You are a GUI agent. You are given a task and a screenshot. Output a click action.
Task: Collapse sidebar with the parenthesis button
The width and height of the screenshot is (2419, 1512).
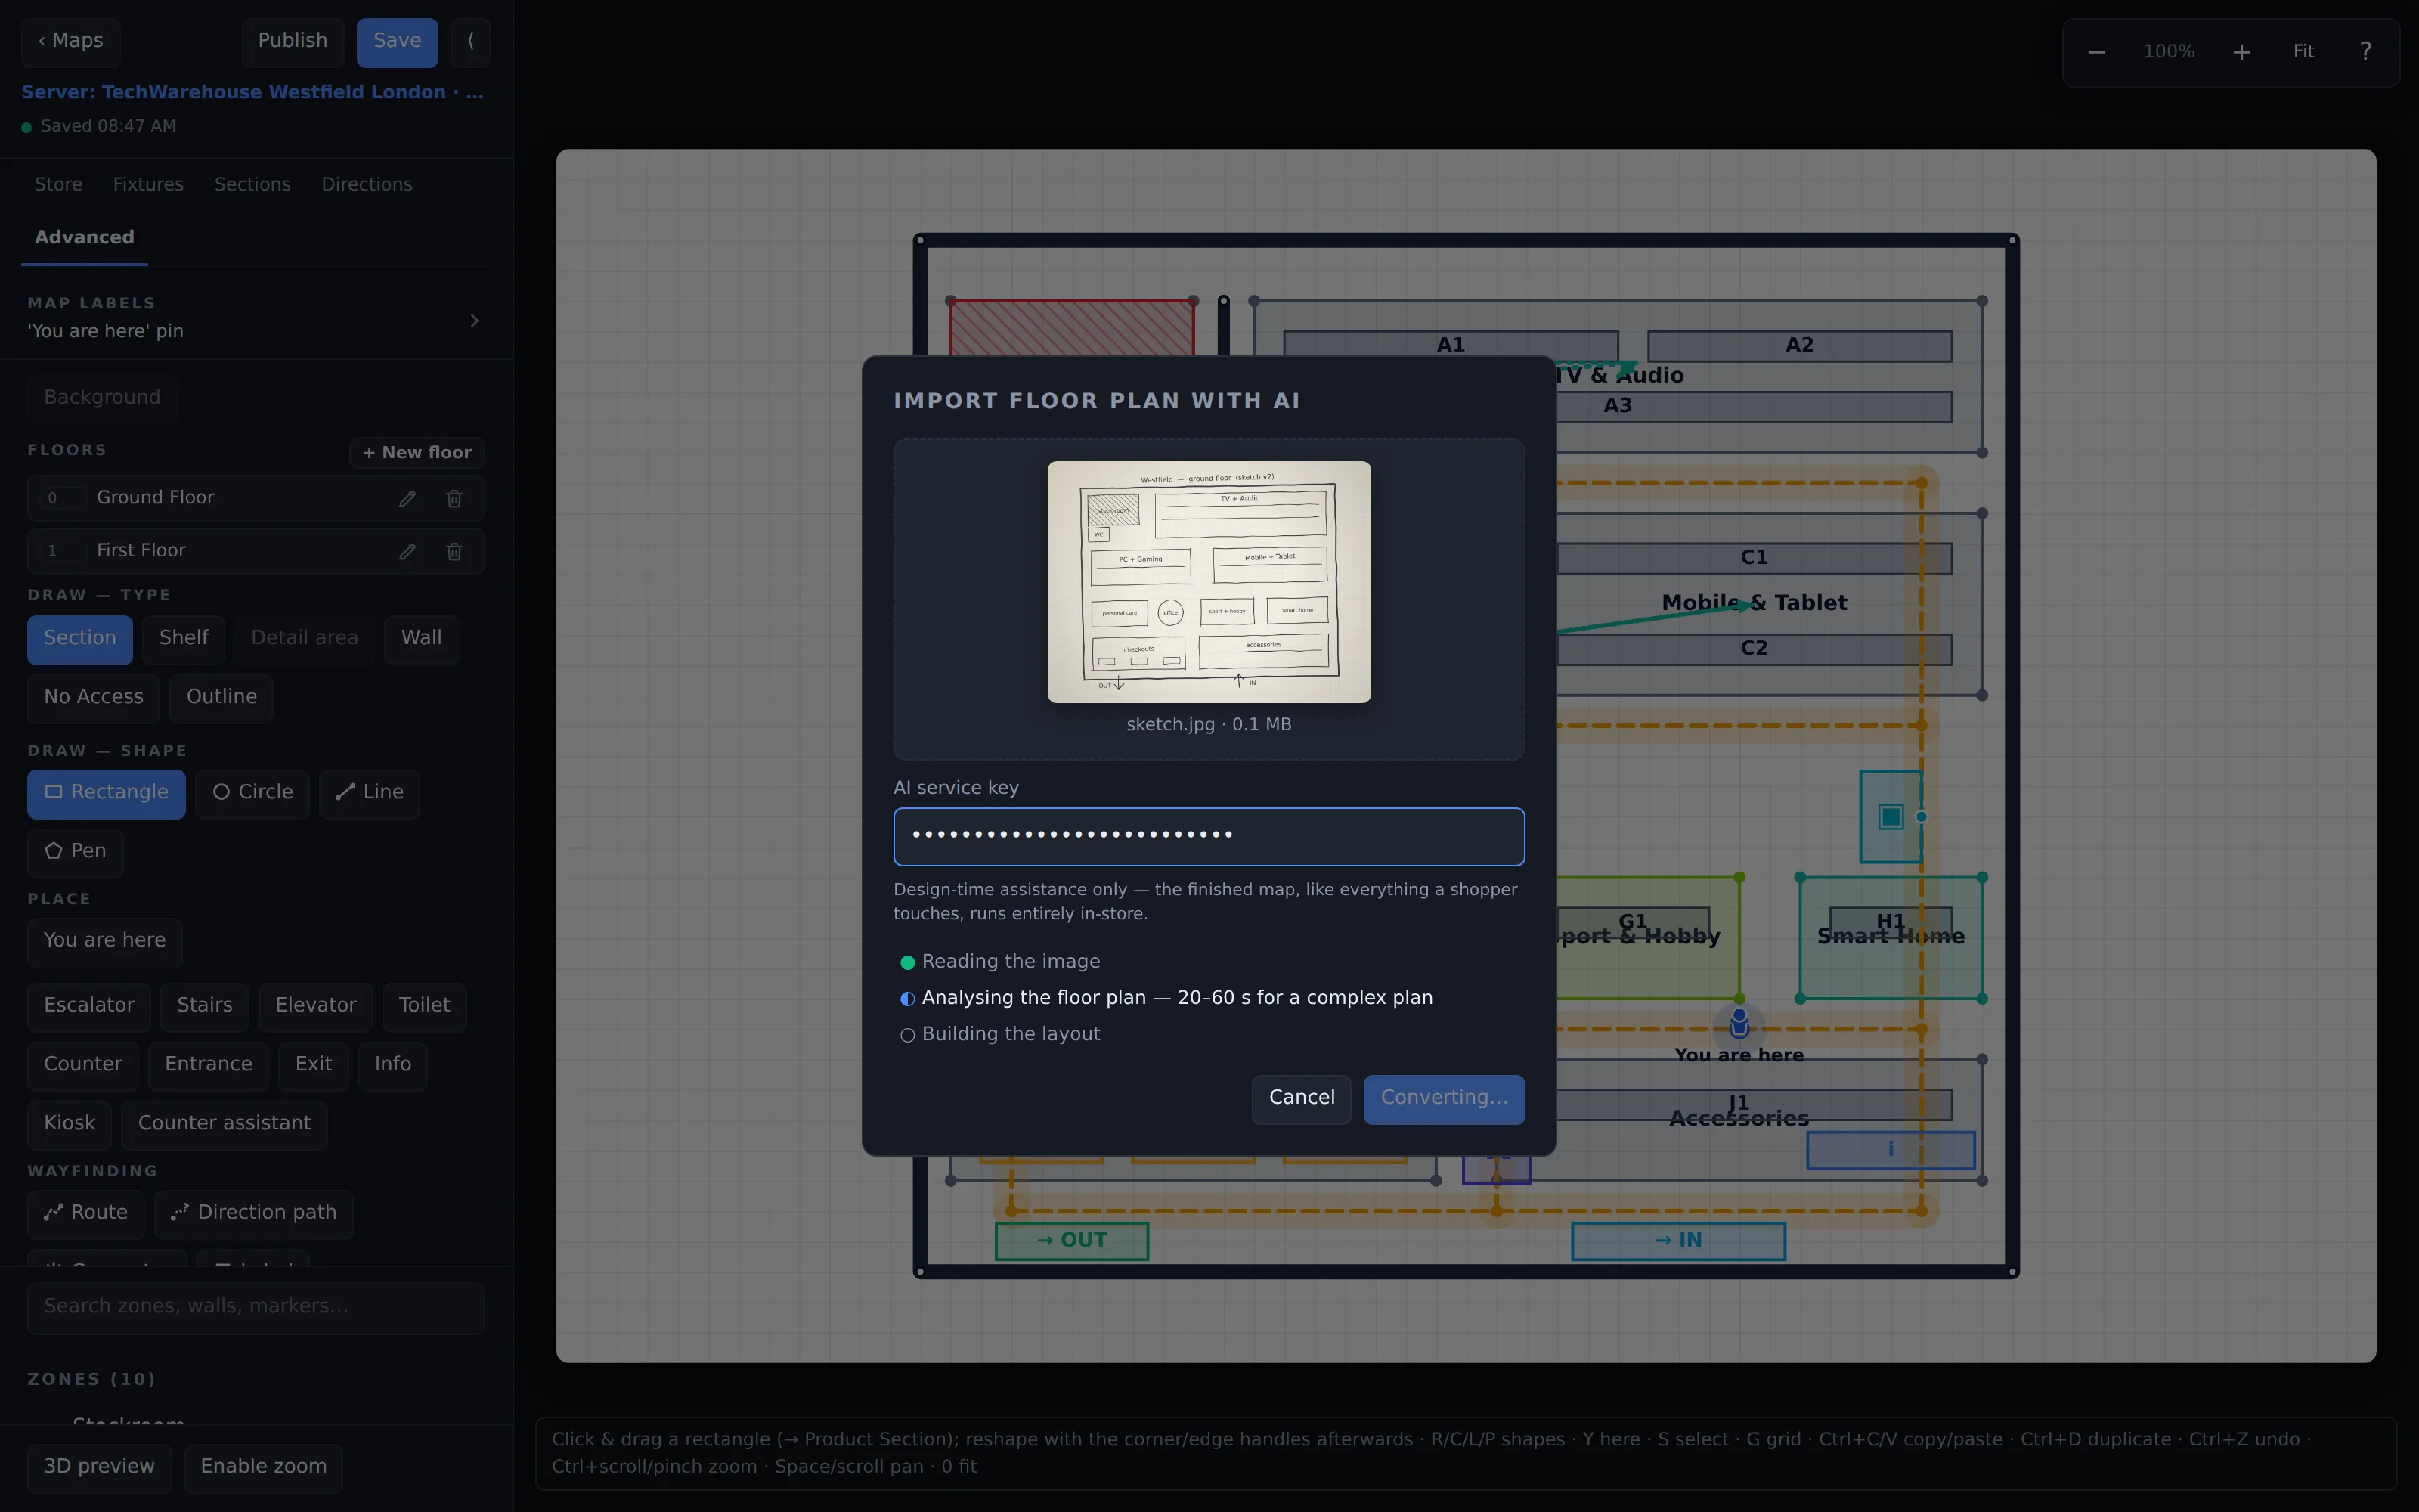pyautogui.click(x=471, y=42)
